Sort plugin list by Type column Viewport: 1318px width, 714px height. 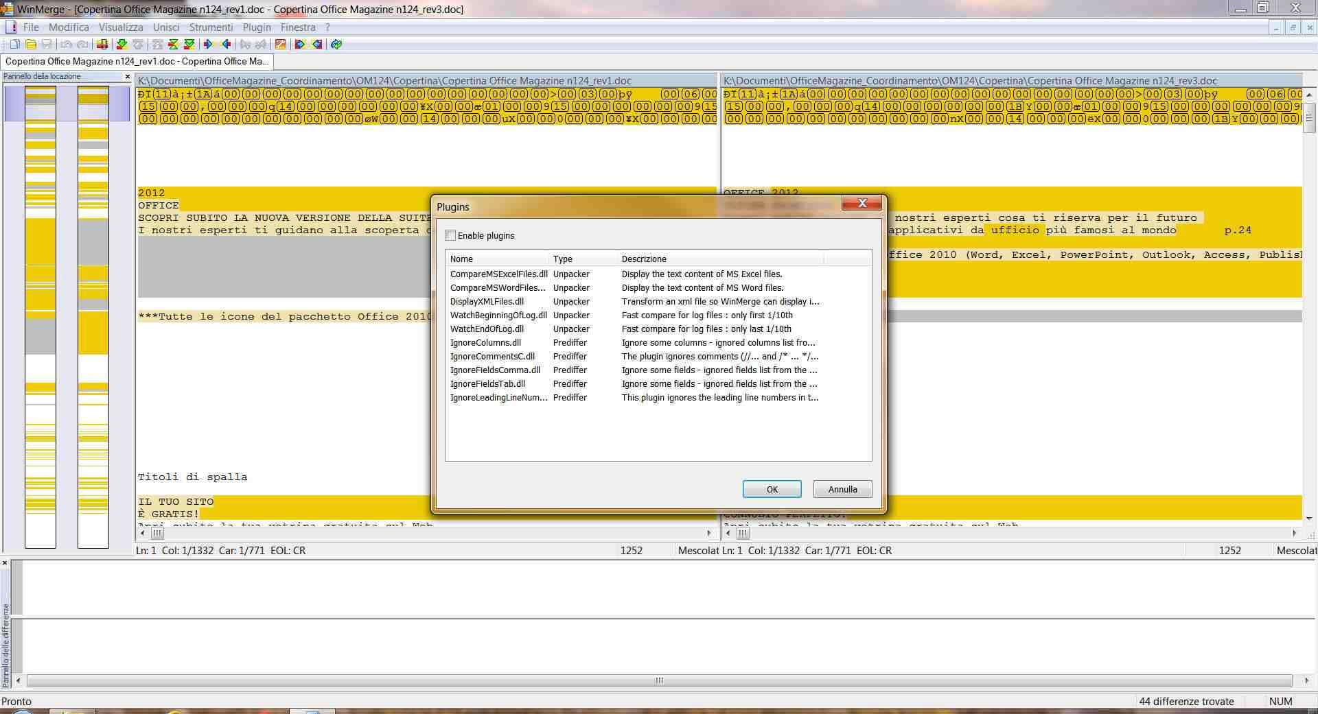coord(583,259)
